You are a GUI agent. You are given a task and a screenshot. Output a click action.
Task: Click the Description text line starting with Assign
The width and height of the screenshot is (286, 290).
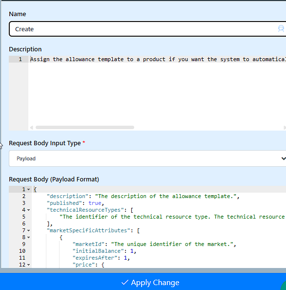coord(158,59)
